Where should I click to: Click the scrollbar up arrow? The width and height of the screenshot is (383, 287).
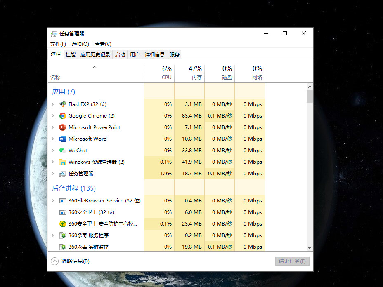click(x=310, y=87)
